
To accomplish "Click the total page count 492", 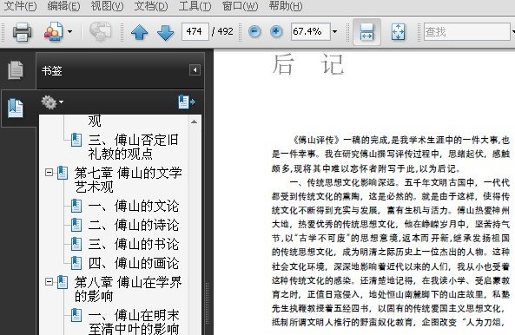I will [x=225, y=31].
